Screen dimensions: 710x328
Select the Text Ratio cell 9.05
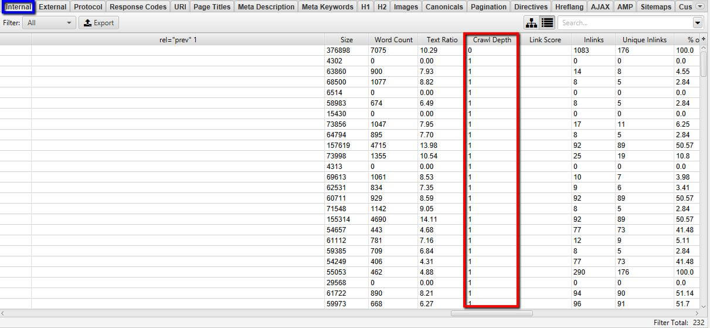(442, 209)
